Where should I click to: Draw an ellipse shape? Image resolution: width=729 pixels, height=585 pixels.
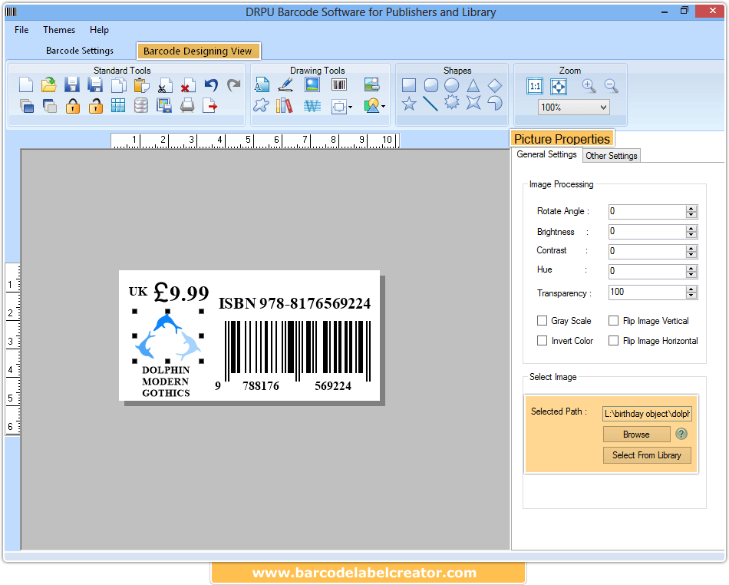click(451, 85)
